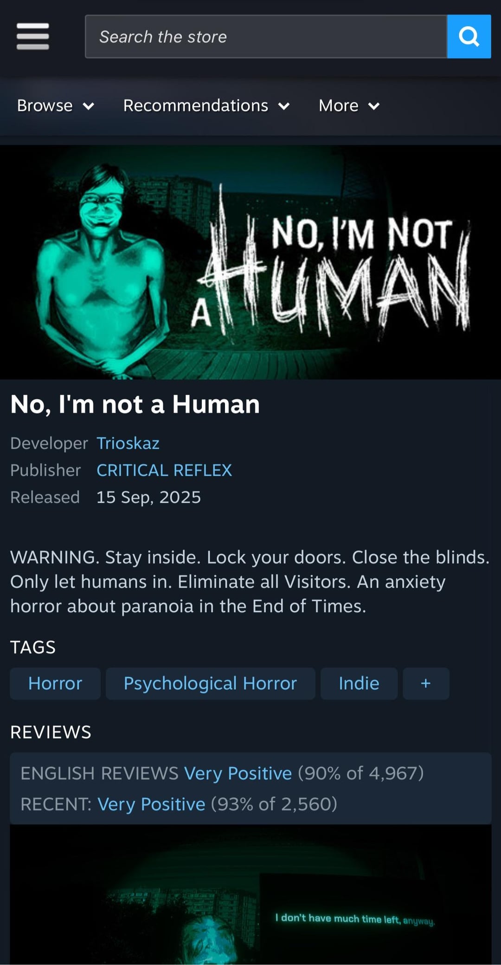Click the Search the store field
Image resolution: width=501 pixels, height=965 pixels.
pyautogui.click(x=266, y=37)
